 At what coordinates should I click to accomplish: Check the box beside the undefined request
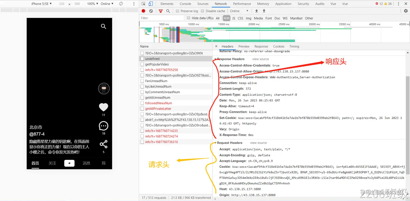[x=142, y=59]
